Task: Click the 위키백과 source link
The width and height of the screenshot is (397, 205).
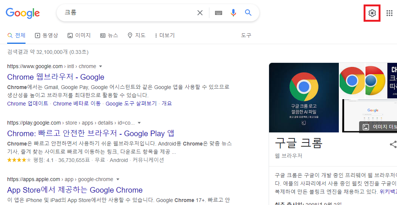Action: click(388, 192)
